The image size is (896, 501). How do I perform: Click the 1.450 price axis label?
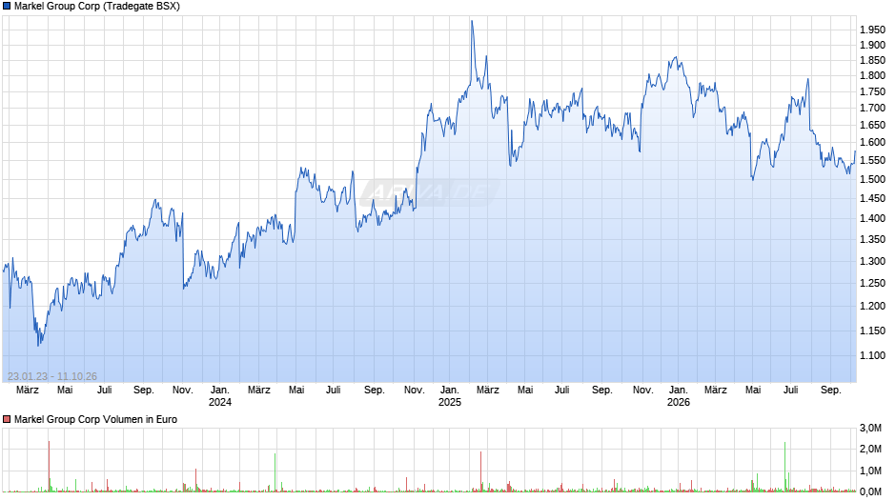pyautogui.click(x=872, y=199)
